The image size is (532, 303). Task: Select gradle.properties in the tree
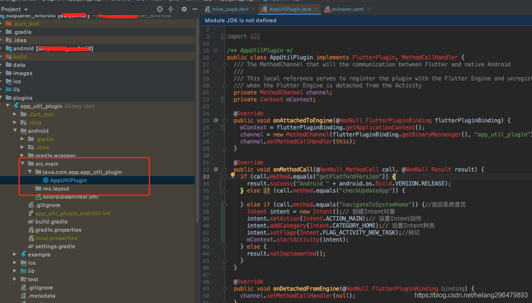[59, 230]
